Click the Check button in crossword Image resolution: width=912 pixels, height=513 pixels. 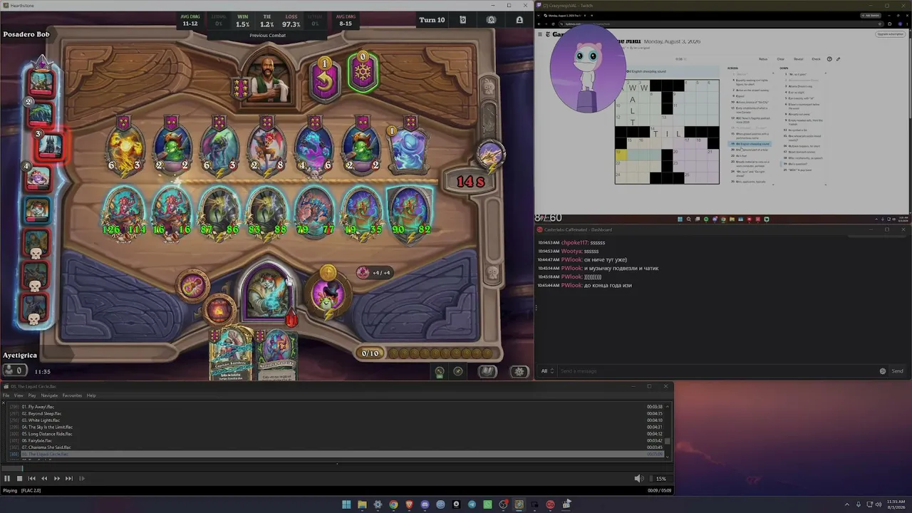point(817,59)
